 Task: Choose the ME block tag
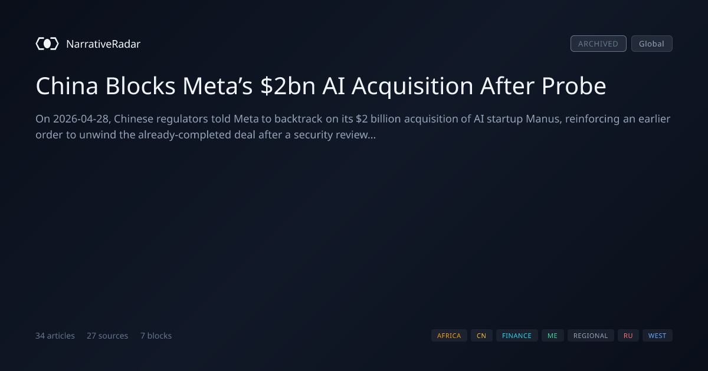tap(552, 336)
